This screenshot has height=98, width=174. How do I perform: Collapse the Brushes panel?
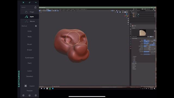(x=133, y=28)
